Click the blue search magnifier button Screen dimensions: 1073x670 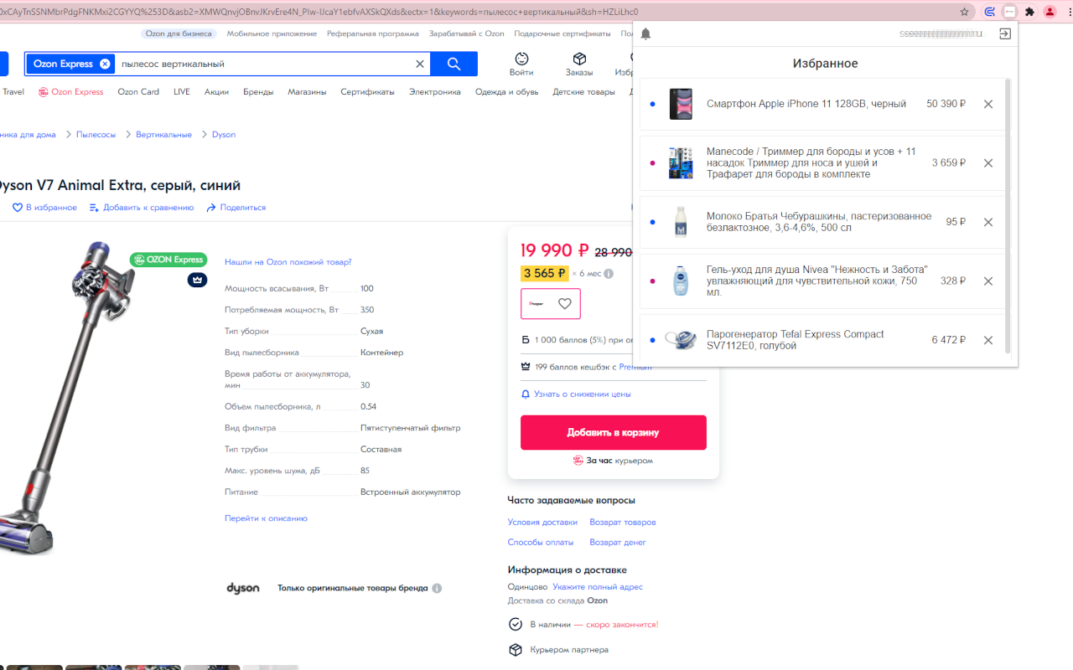pos(454,64)
